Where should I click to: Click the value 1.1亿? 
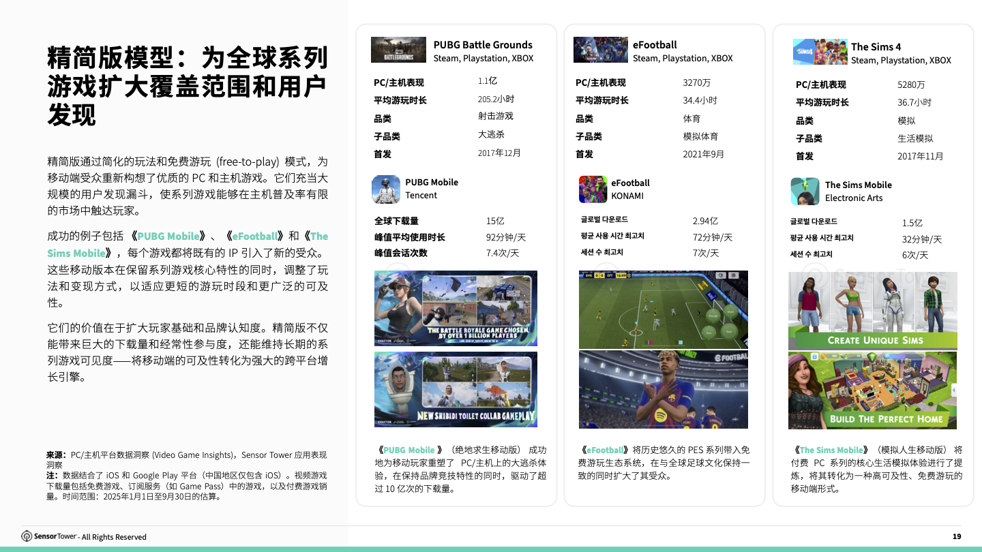(x=488, y=81)
